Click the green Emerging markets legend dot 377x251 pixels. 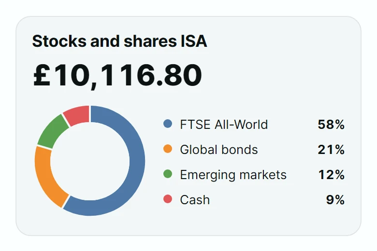(x=168, y=174)
